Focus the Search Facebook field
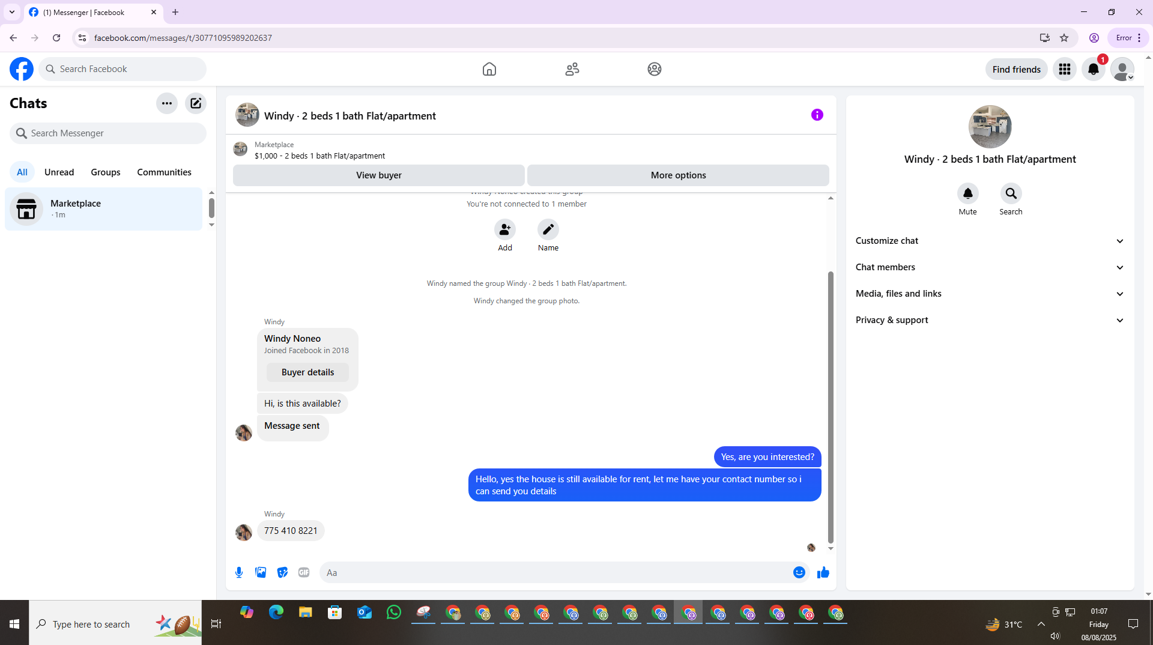 (123, 69)
